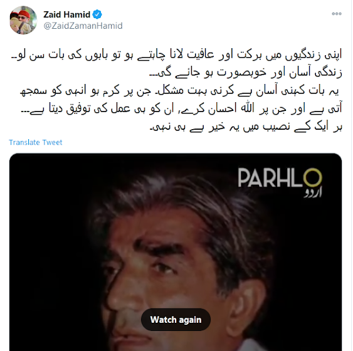353x351 pixels.
Task: Select the Zaid Hamid display name
Action: (66, 14)
